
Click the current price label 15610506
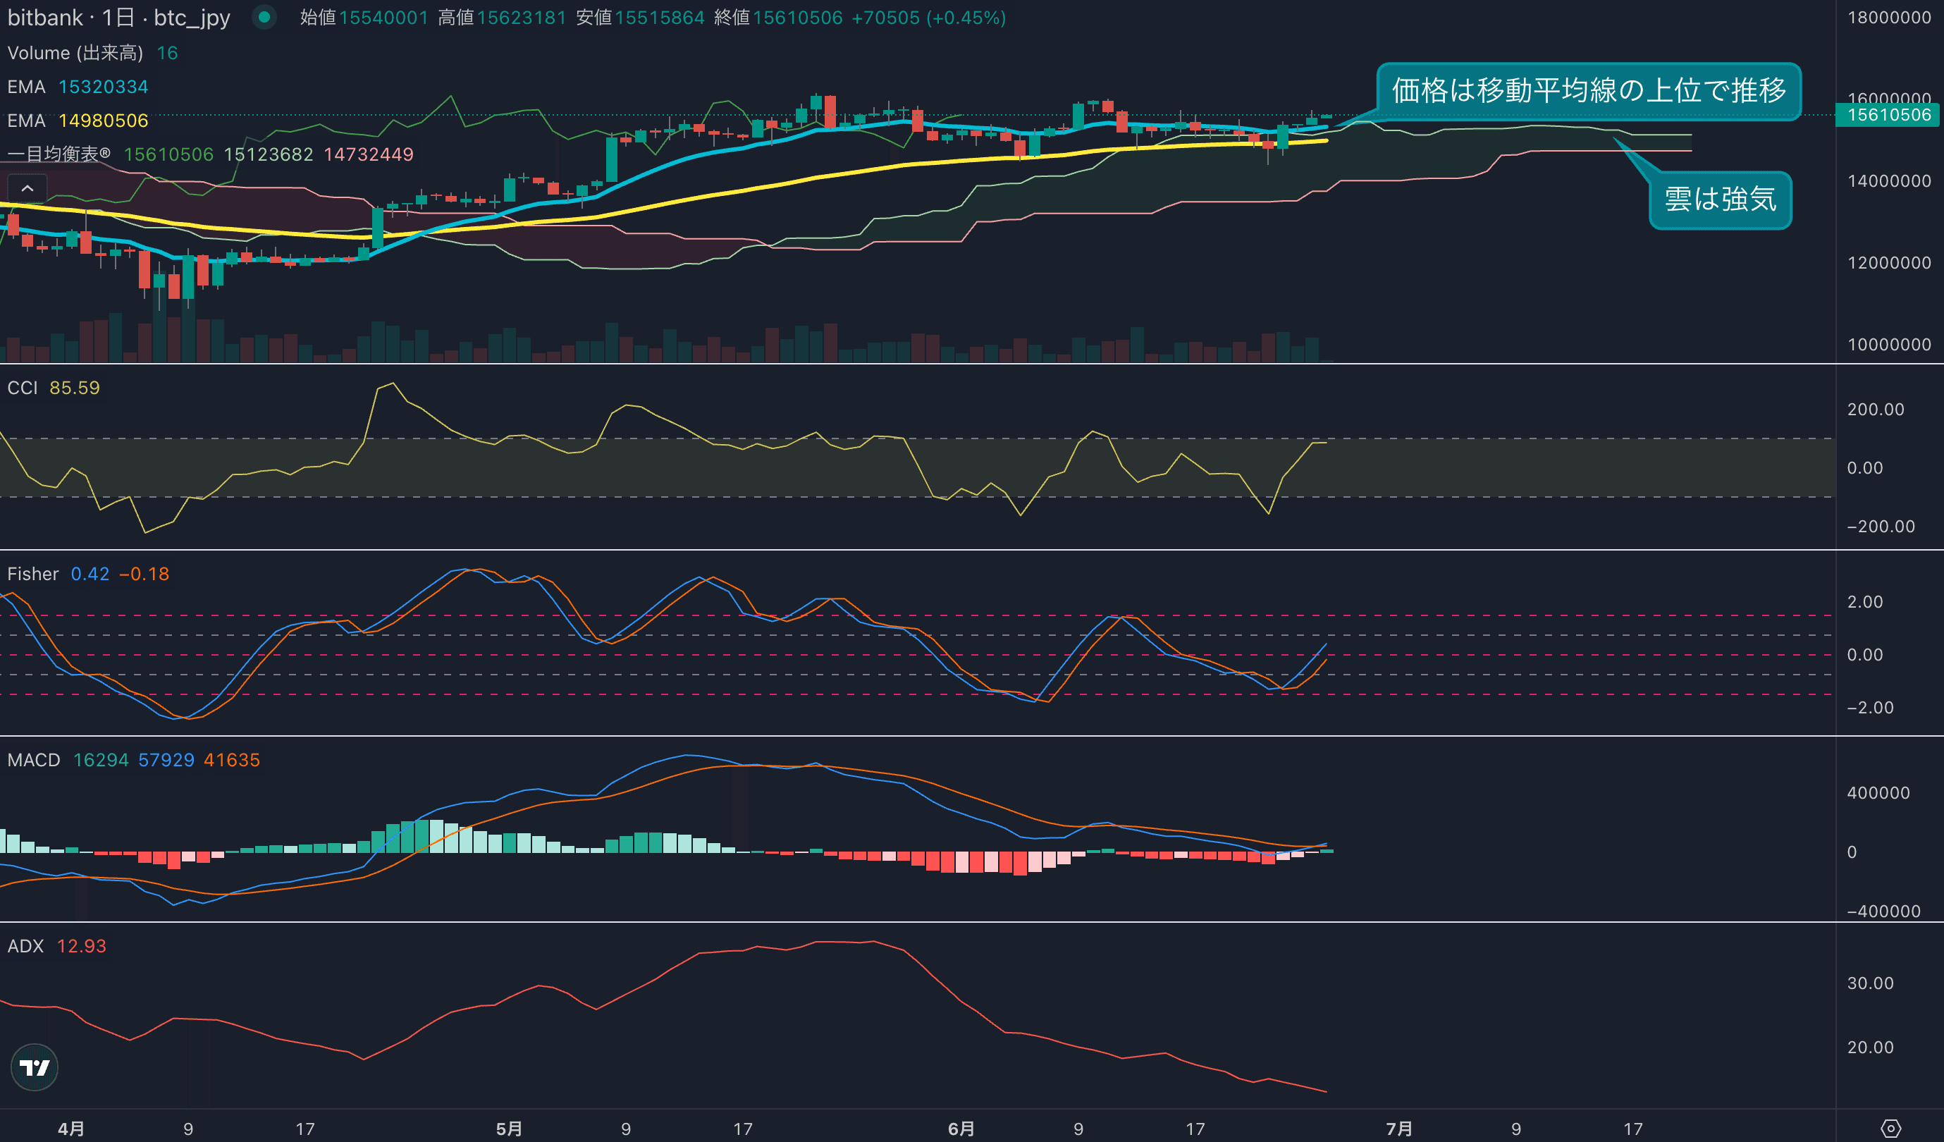(1888, 116)
